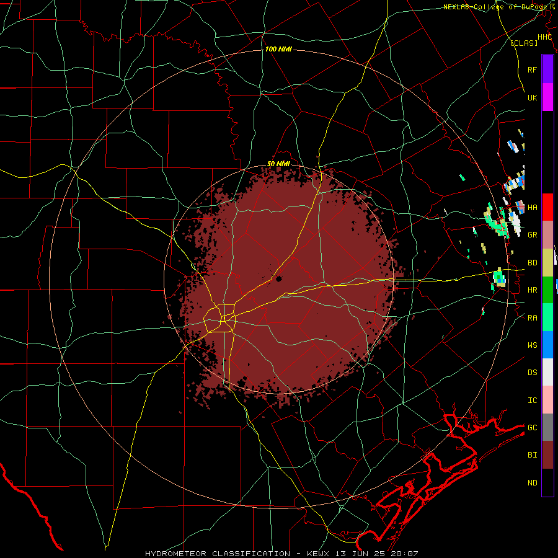Image resolution: width=558 pixels, height=558 pixels.
Task: Click the [CLAS] units label
Action: (524, 43)
